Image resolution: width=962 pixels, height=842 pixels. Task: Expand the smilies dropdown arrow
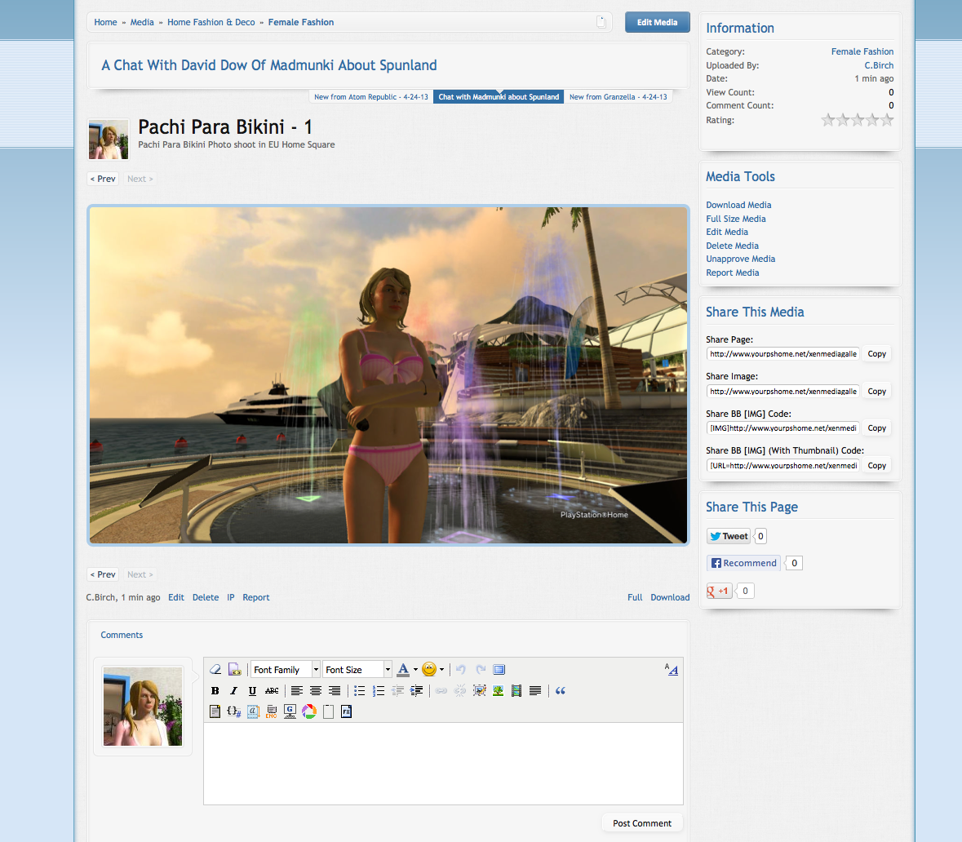(441, 670)
